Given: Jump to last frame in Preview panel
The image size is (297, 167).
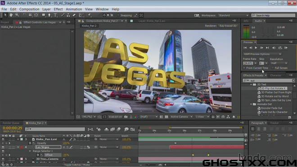Looking at the screenshot, I should [267, 48].
